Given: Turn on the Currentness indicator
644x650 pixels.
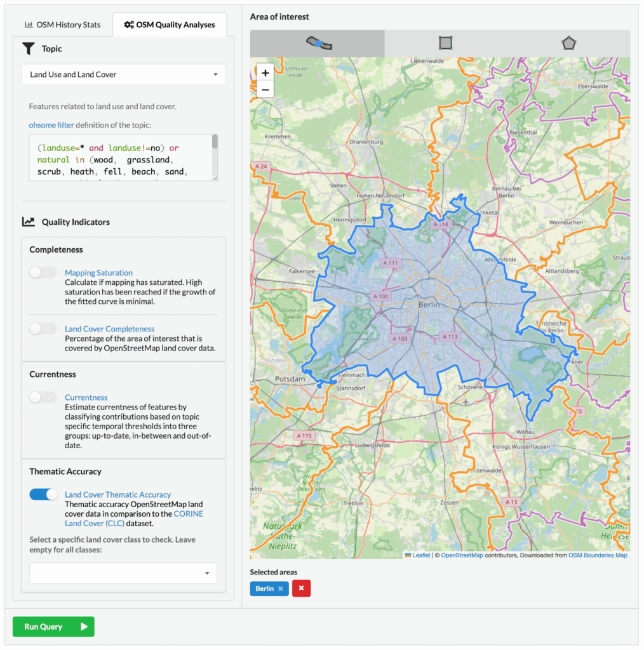Looking at the screenshot, I should coord(43,397).
